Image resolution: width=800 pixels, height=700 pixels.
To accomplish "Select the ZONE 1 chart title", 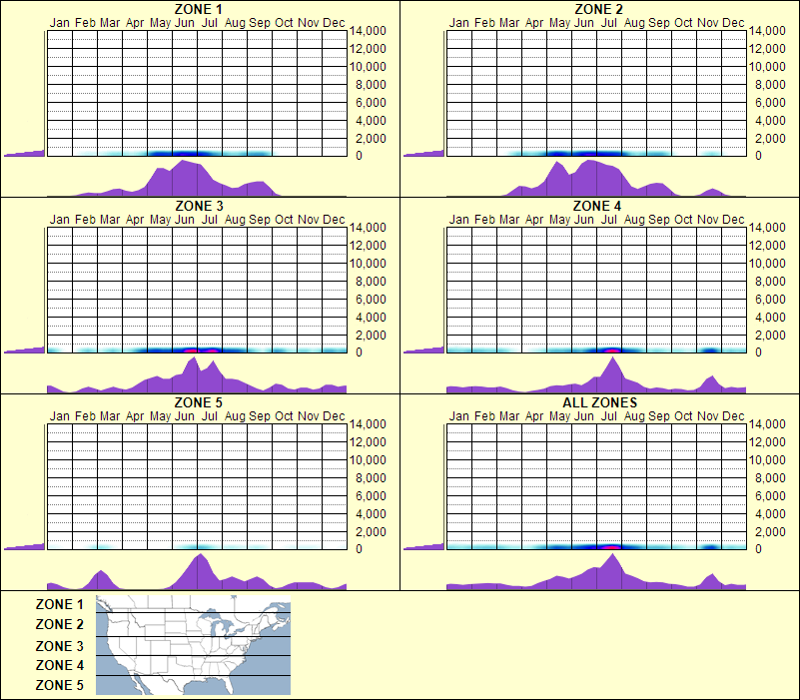I will point(198,9).
